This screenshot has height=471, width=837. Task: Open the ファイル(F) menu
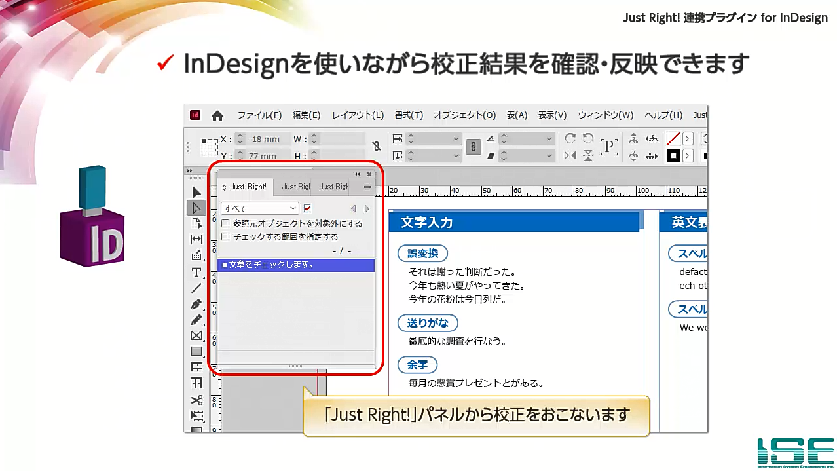coord(259,115)
